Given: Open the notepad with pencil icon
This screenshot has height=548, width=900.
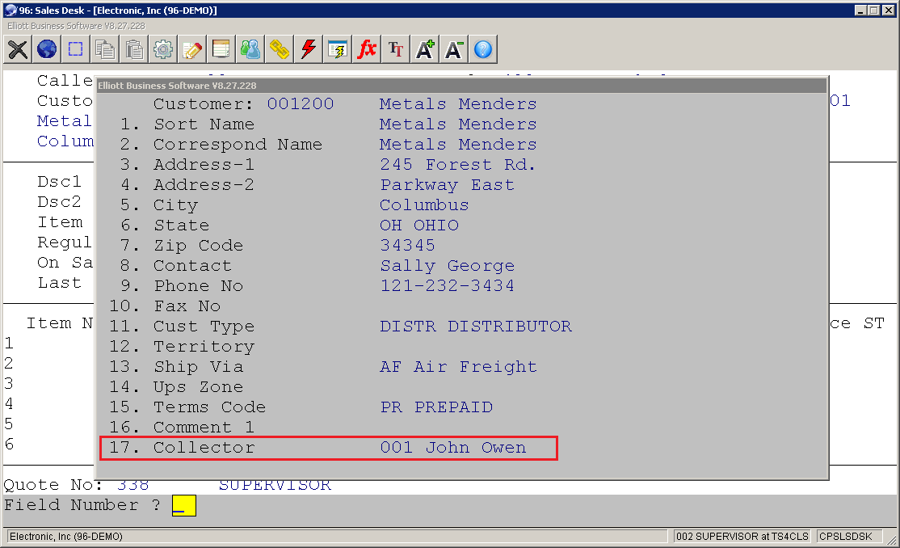Looking at the screenshot, I should [192, 49].
